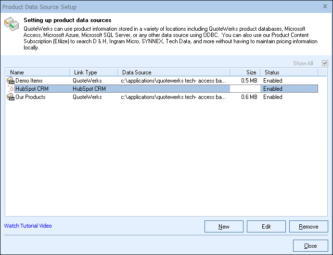Screen dimensions: 333x255
Task: Click the HubSpot CRM source icon
Action: [10, 89]
